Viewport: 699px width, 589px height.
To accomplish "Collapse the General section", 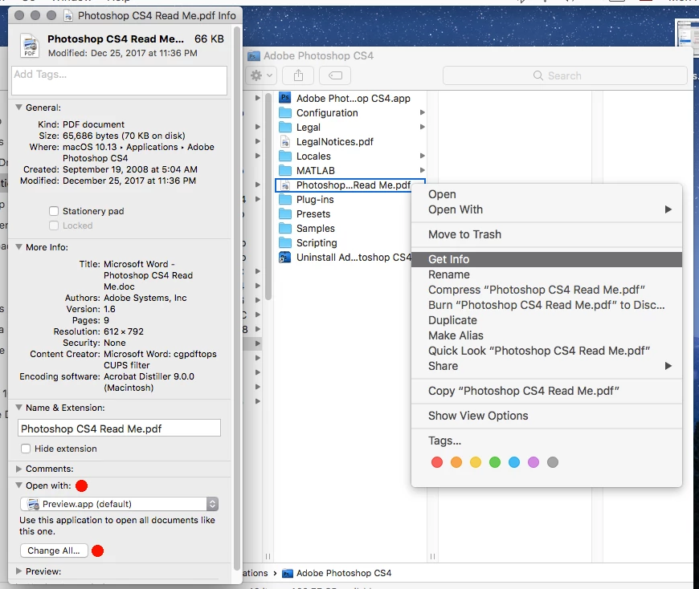I will [x=18, y=108].
